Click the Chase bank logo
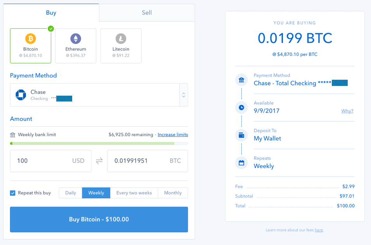371x245 pixels. coord(21,95)
